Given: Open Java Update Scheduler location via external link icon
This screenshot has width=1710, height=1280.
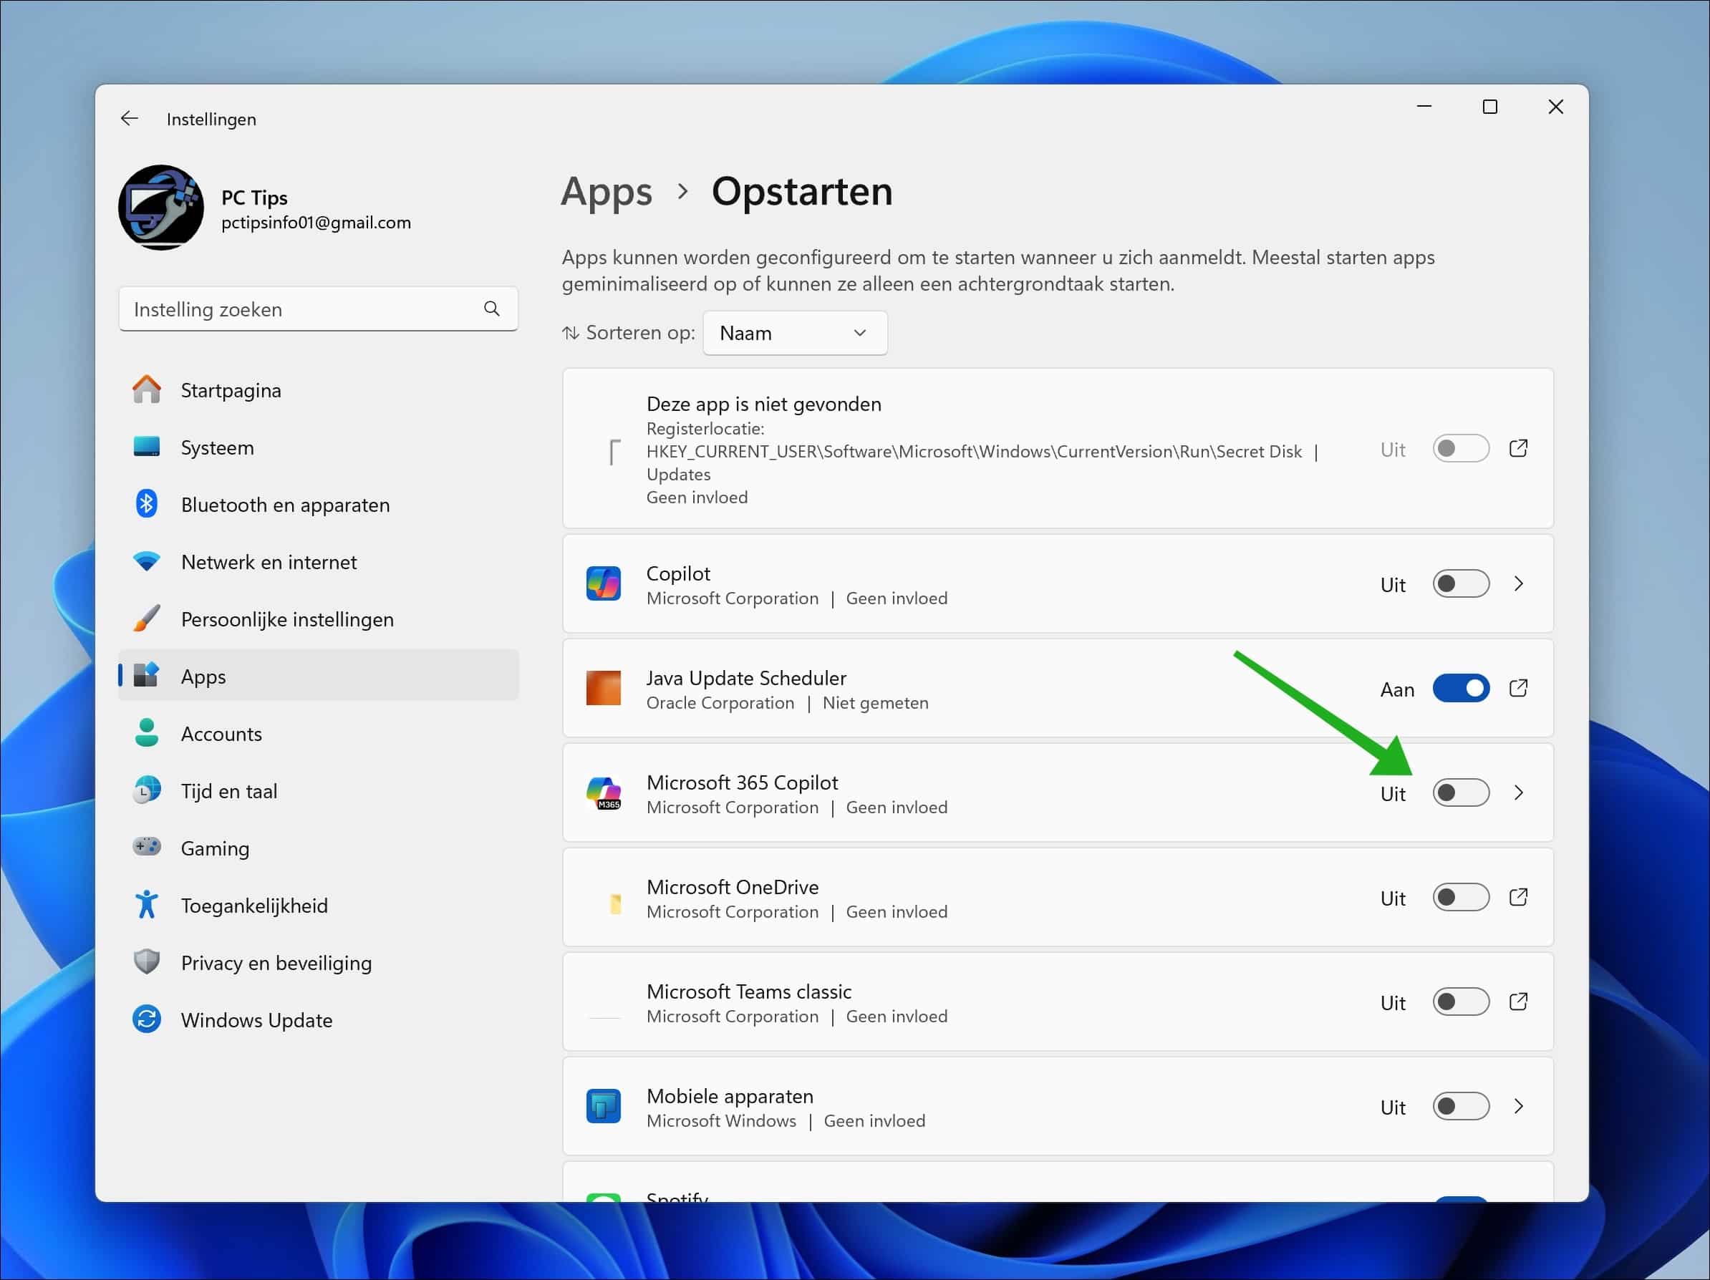Looking at the screenshot, I should 1518,687.
